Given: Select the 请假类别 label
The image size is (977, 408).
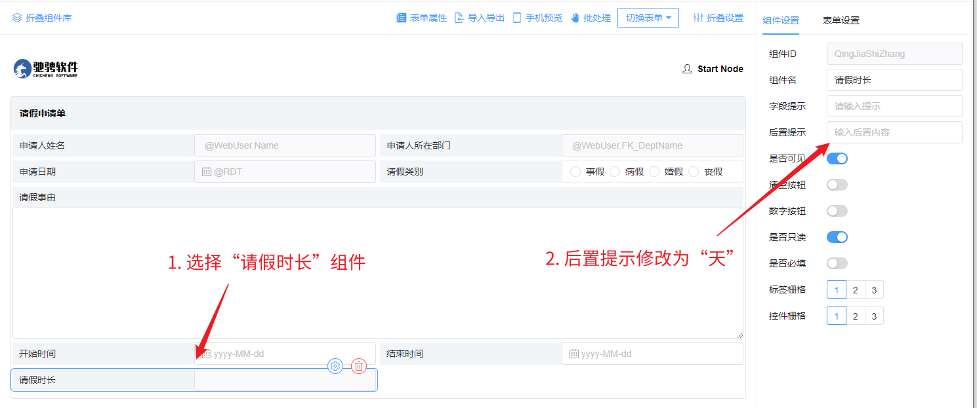Looking at the screenshot, I should pyautogui.click(x=405, y=172).
